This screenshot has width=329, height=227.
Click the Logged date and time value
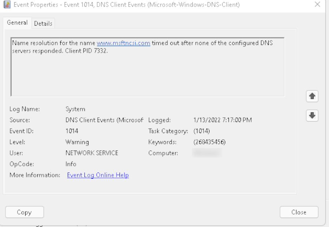(222, 120)
